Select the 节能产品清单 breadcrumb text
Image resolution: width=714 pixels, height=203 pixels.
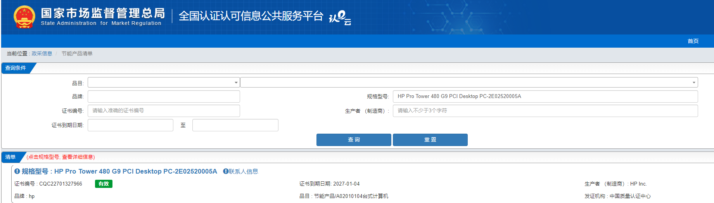[77, 53]
